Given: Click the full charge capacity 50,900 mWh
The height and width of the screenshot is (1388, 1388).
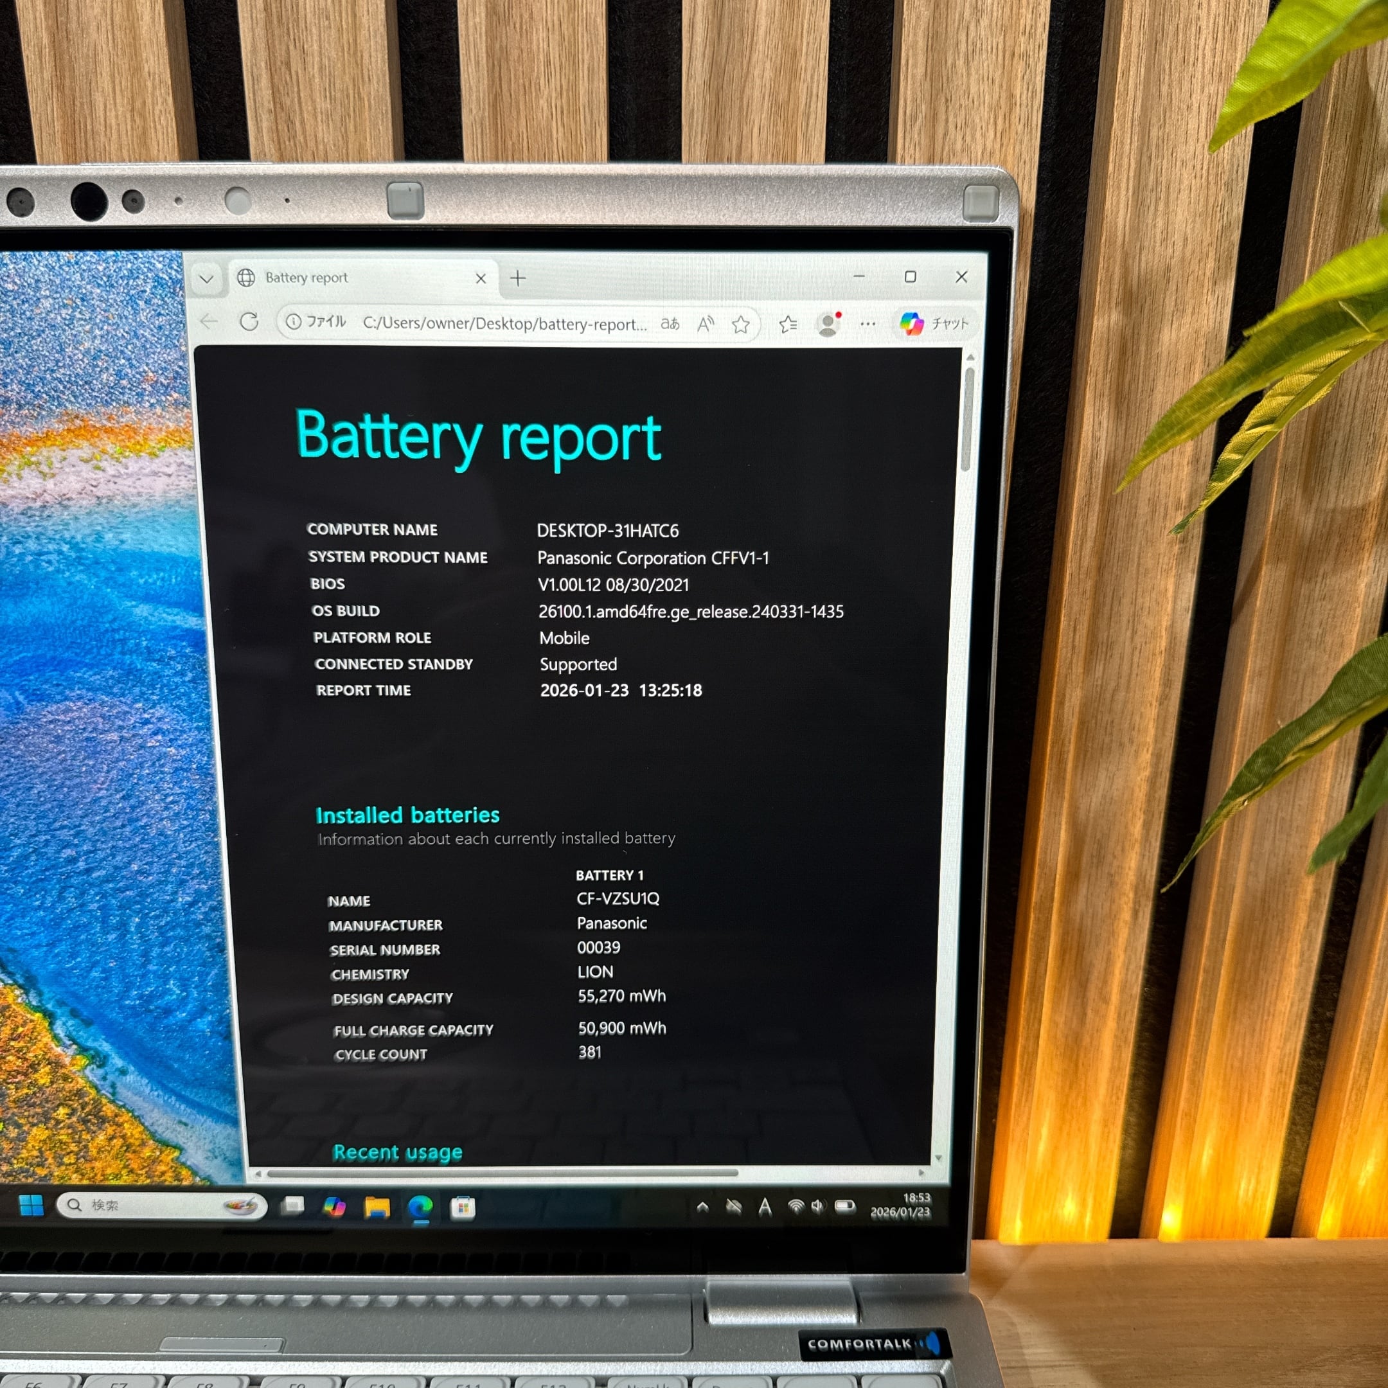Looking at the screenshot, I should coord(622,1029).
